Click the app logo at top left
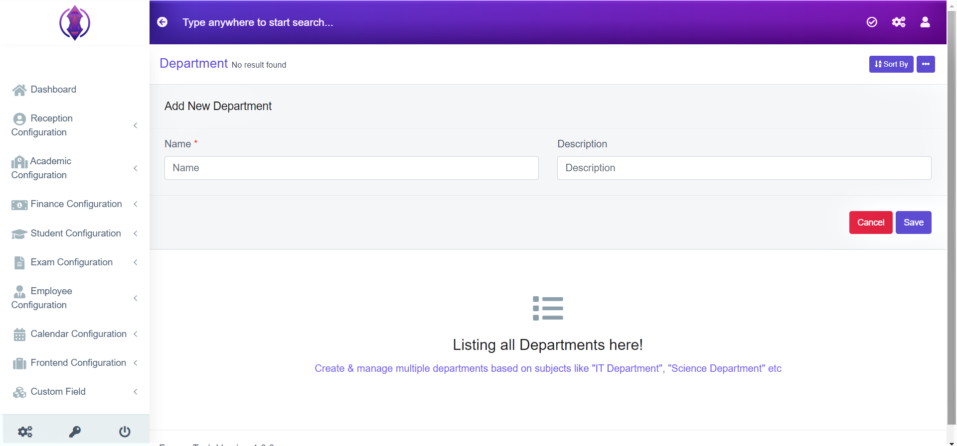This screenshot has height=446, width=957. coord(75,23)
